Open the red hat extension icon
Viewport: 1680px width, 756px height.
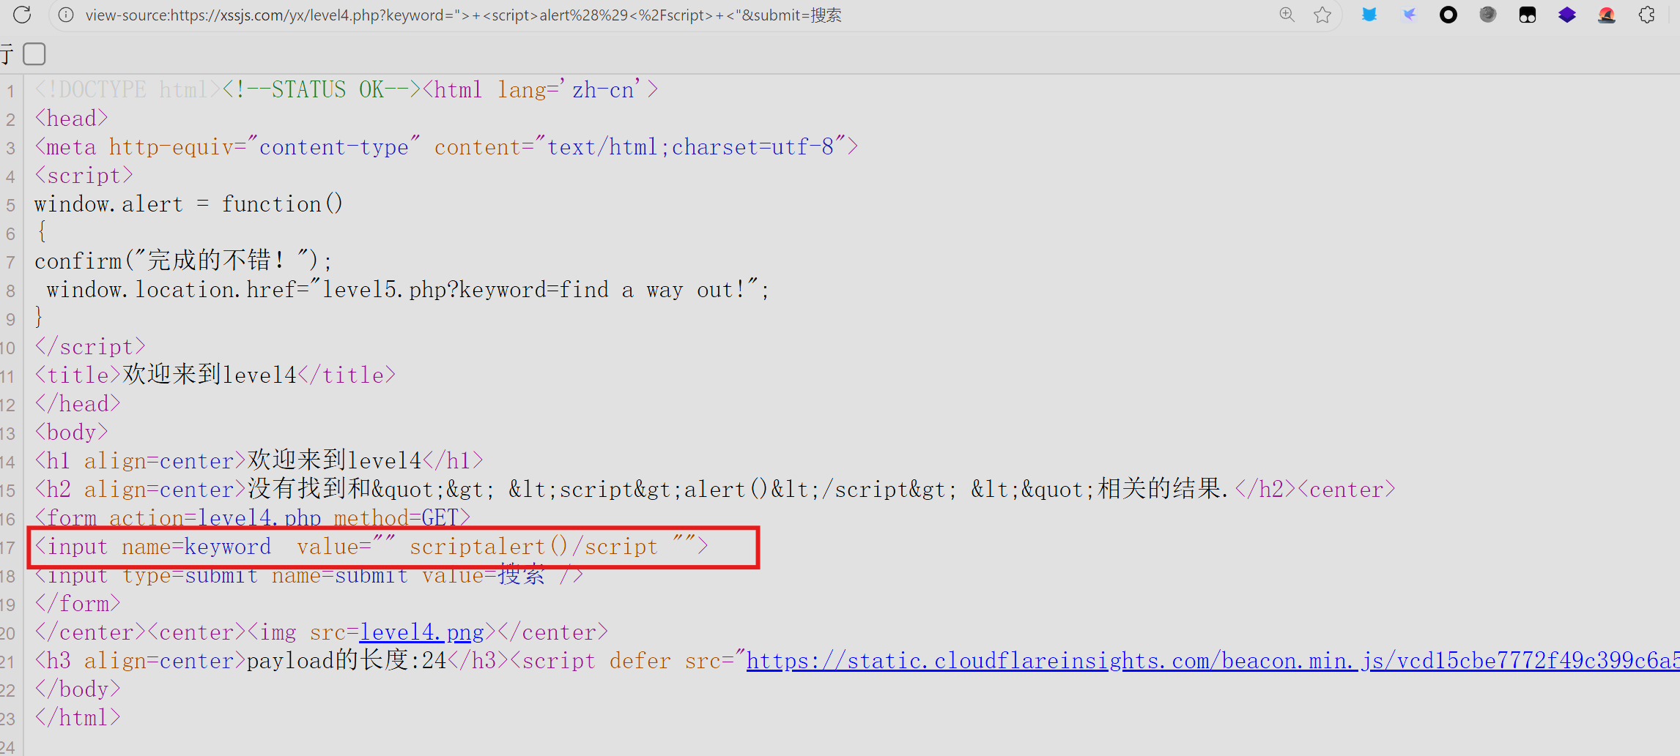pos(1607,15)
